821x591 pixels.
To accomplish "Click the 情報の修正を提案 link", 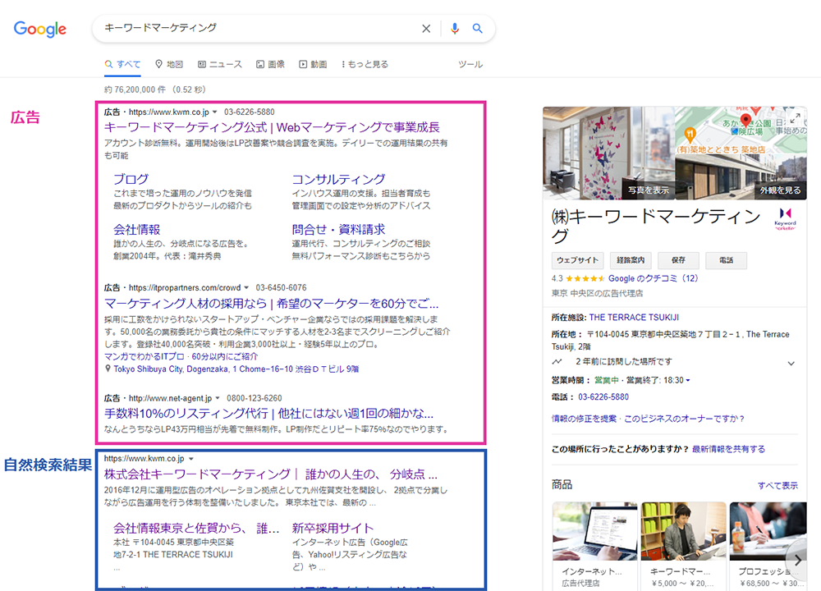I will pyautogui.click(x=584, y=419).
